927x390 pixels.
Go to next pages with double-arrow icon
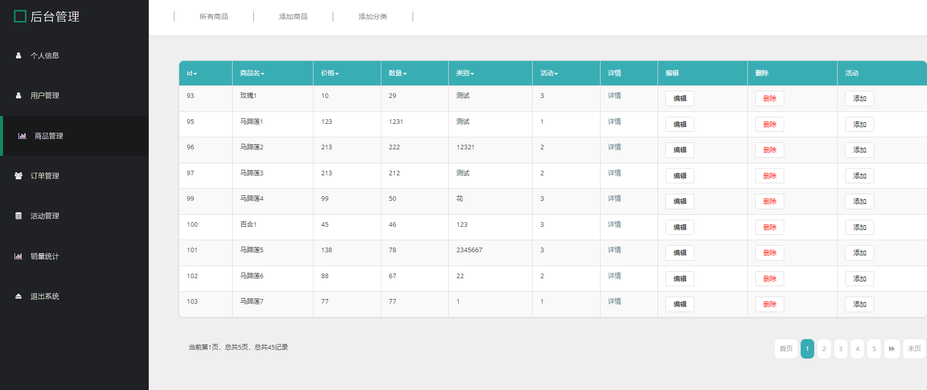[892, 349]
